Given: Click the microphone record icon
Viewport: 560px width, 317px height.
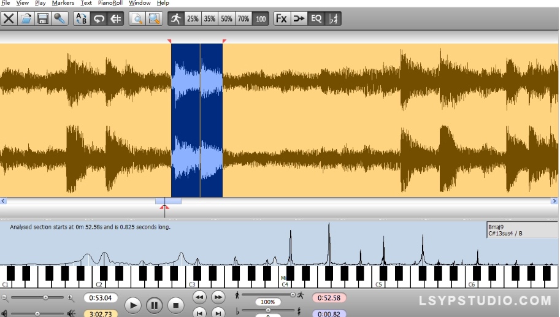Looking at the screenshot, I should point(59,19).
